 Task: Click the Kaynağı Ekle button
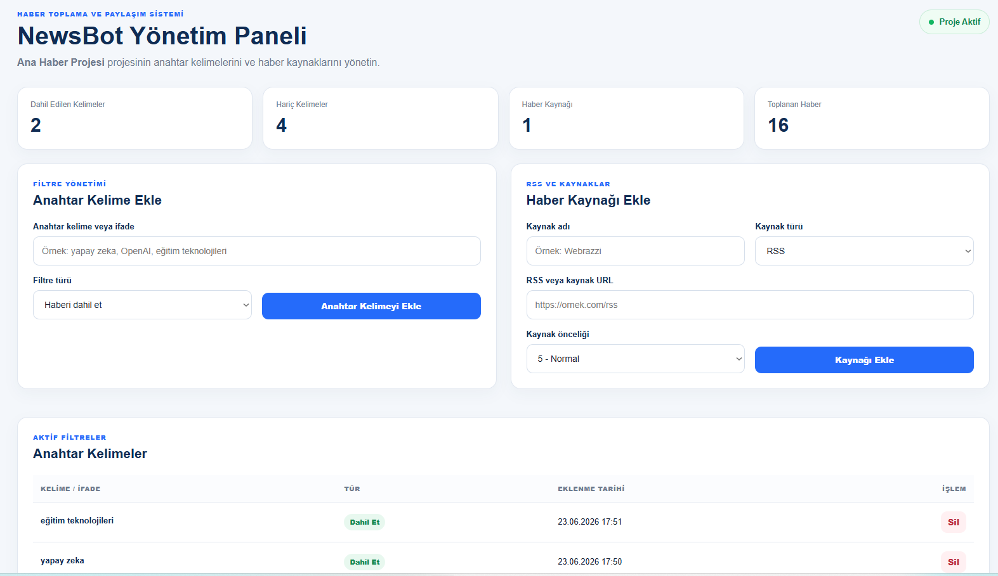[x=864, y=360]
